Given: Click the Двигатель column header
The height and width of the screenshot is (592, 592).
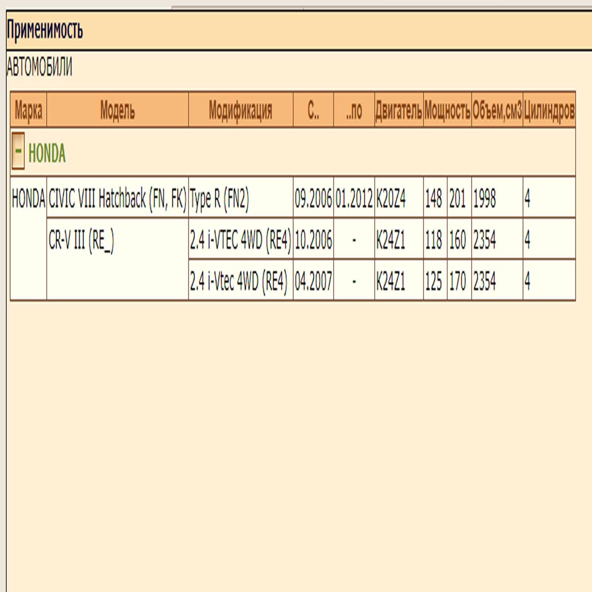Looking at the screenshot, I should [398, 110].
